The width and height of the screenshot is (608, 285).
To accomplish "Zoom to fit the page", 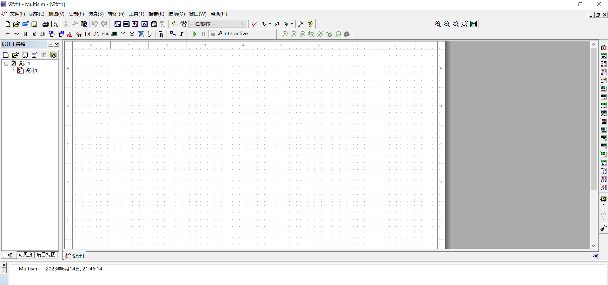I will (x=465, y=24).
